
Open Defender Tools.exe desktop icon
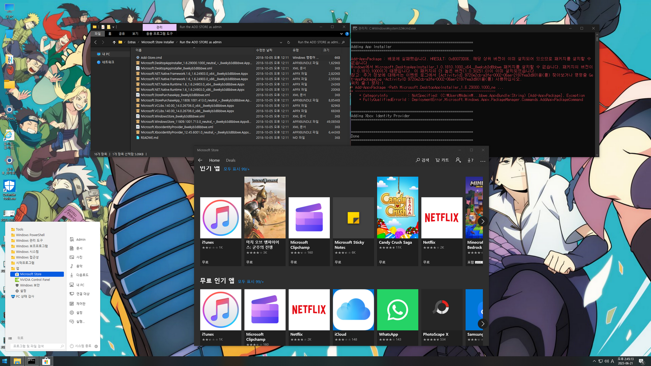9,190
